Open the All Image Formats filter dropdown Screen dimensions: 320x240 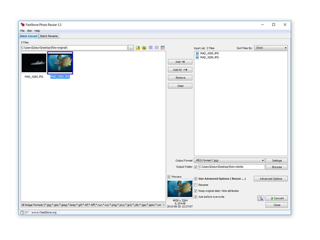(x=93, y=205)
